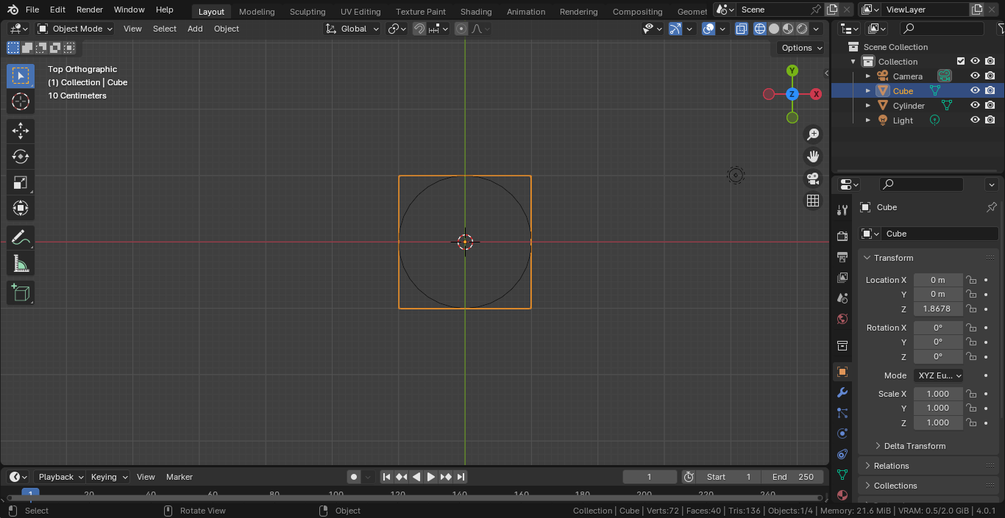Expand Cylinder in outliner tree

(x=868, y=106)
